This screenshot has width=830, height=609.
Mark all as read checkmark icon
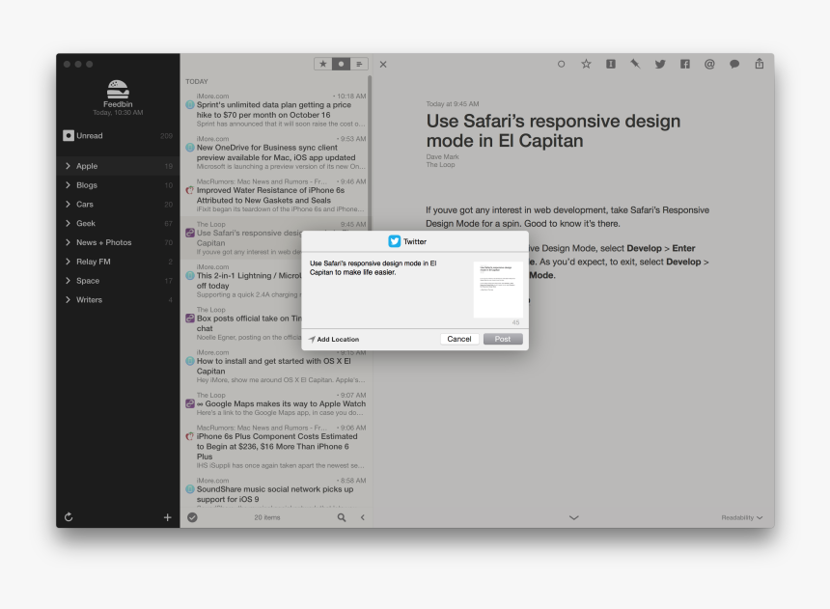point(192,517)
